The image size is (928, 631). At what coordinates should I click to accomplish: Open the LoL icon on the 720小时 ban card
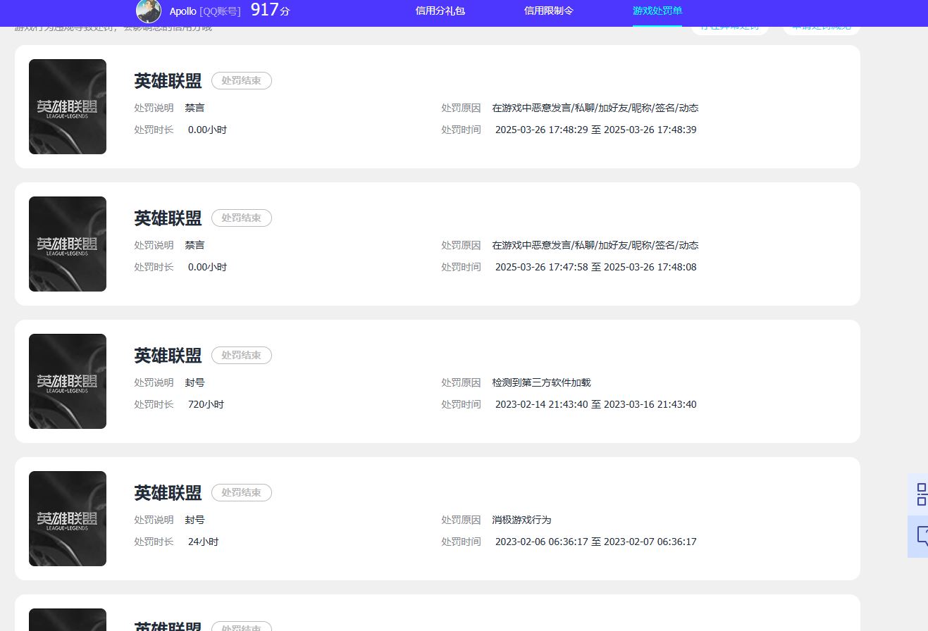tap(67, 381)
